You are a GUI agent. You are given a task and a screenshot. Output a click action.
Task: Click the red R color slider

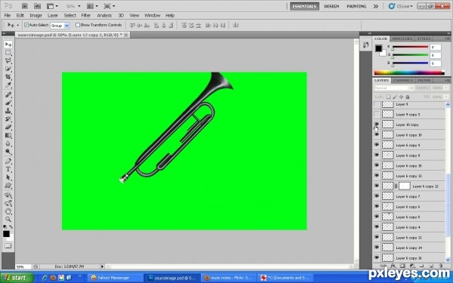410,47
